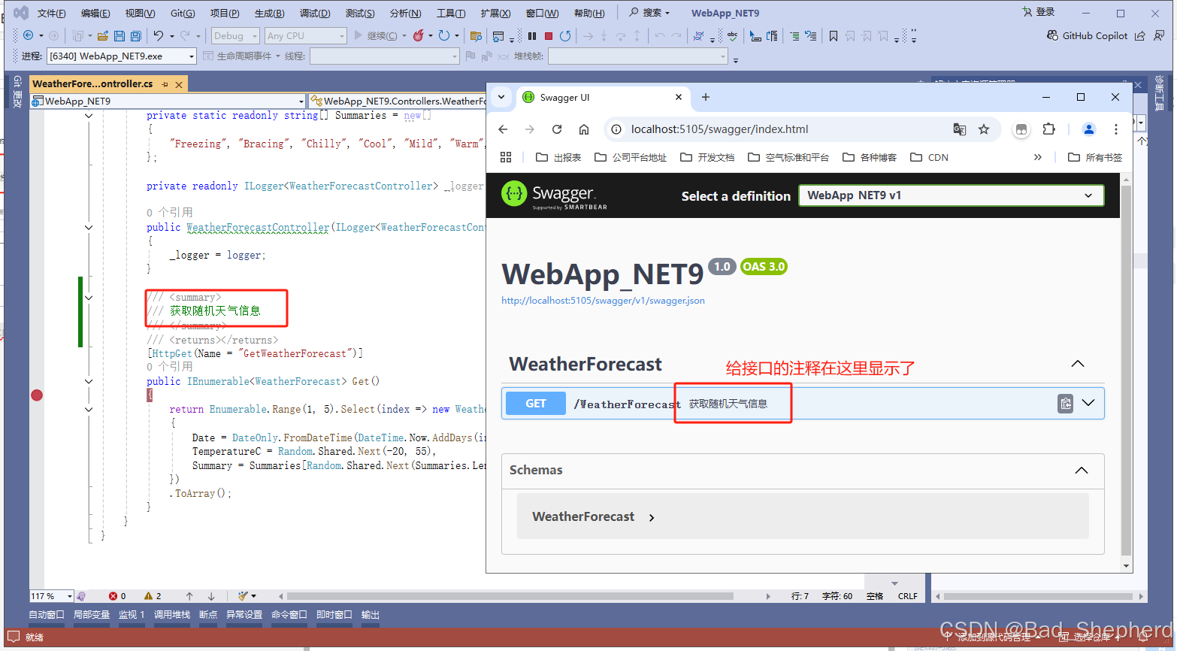Open the Debug configuration dropdown
This screenshot has height=651, width=1177.
pyautogui.click(x=234, y=35)
